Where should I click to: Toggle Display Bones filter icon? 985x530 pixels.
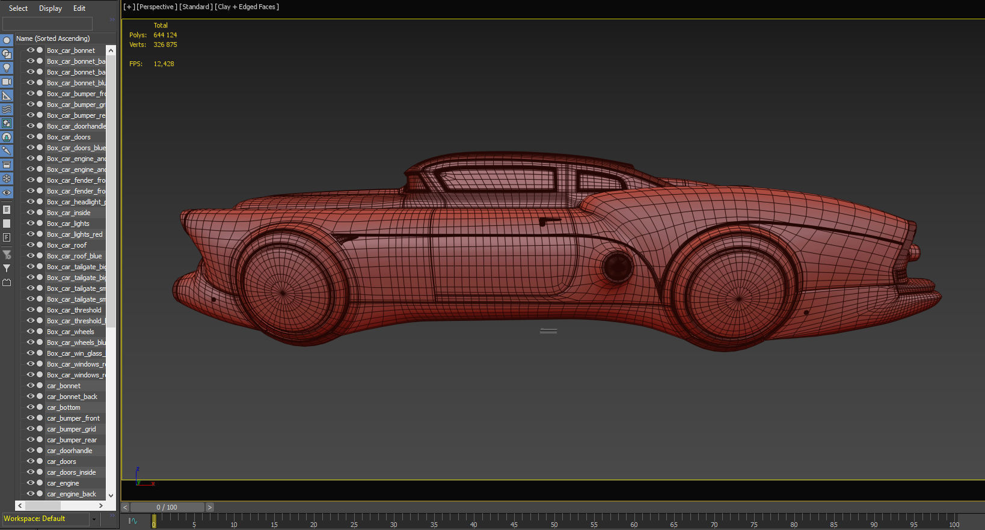pyautogui.click(x=7, y=151)
